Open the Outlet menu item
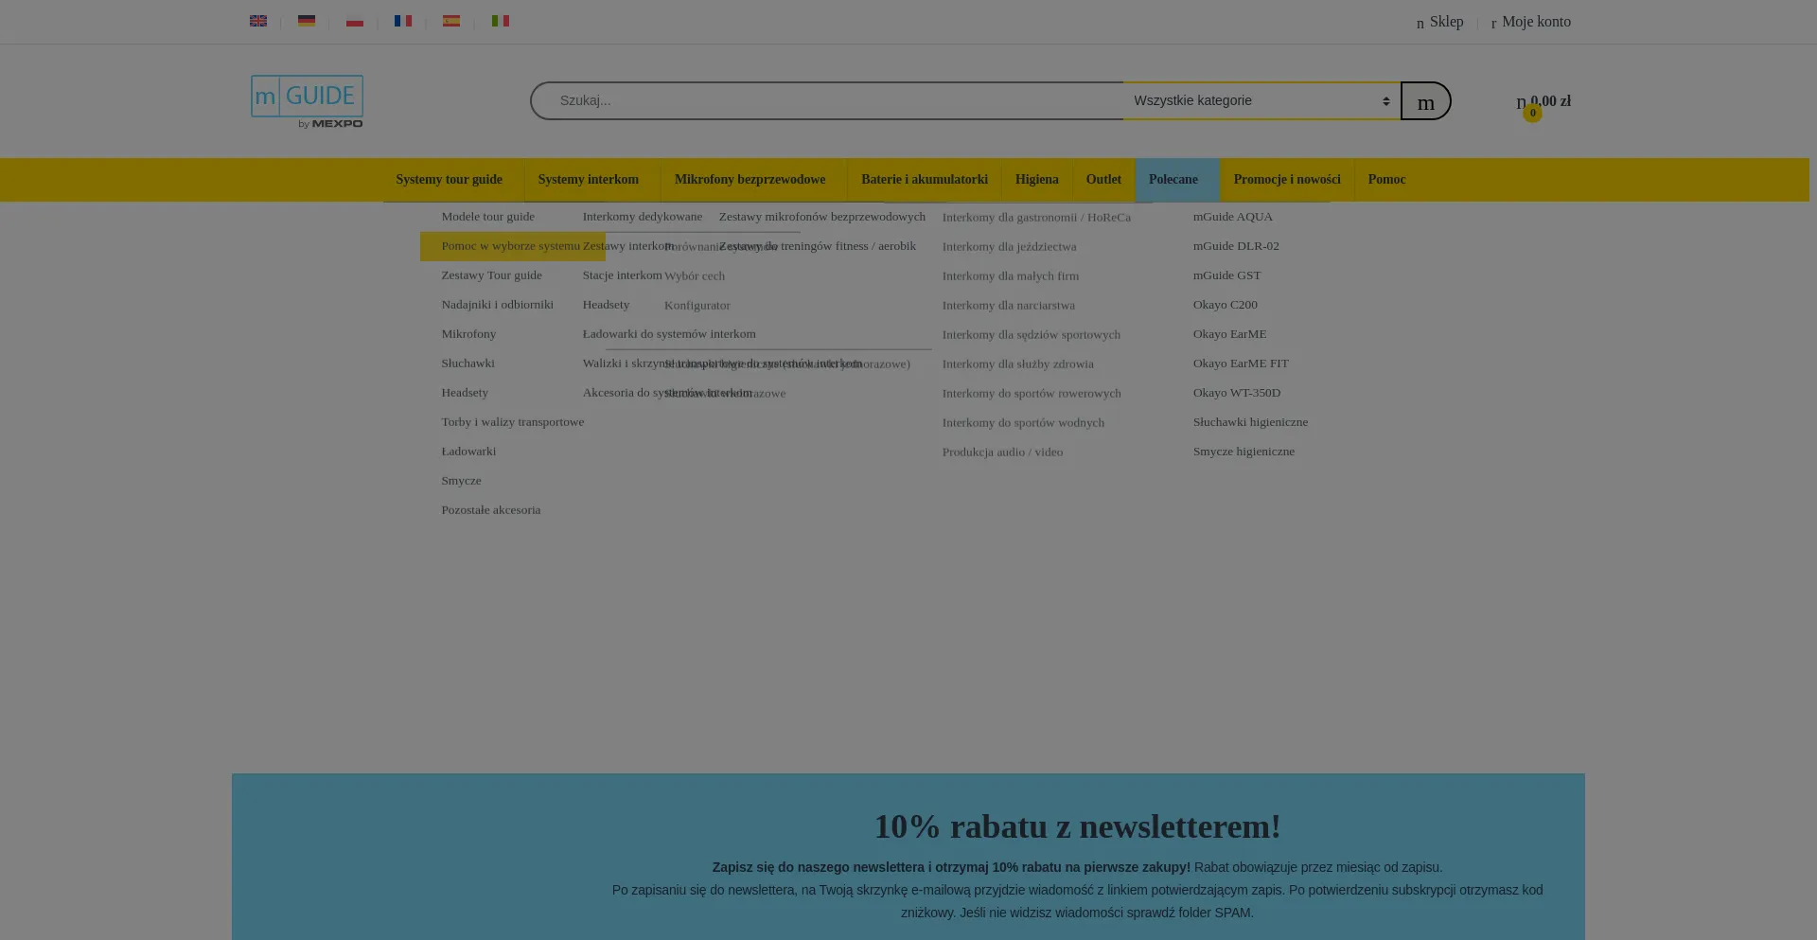Viewport: 1817px width, 940px height. [x=1103, y=180]
